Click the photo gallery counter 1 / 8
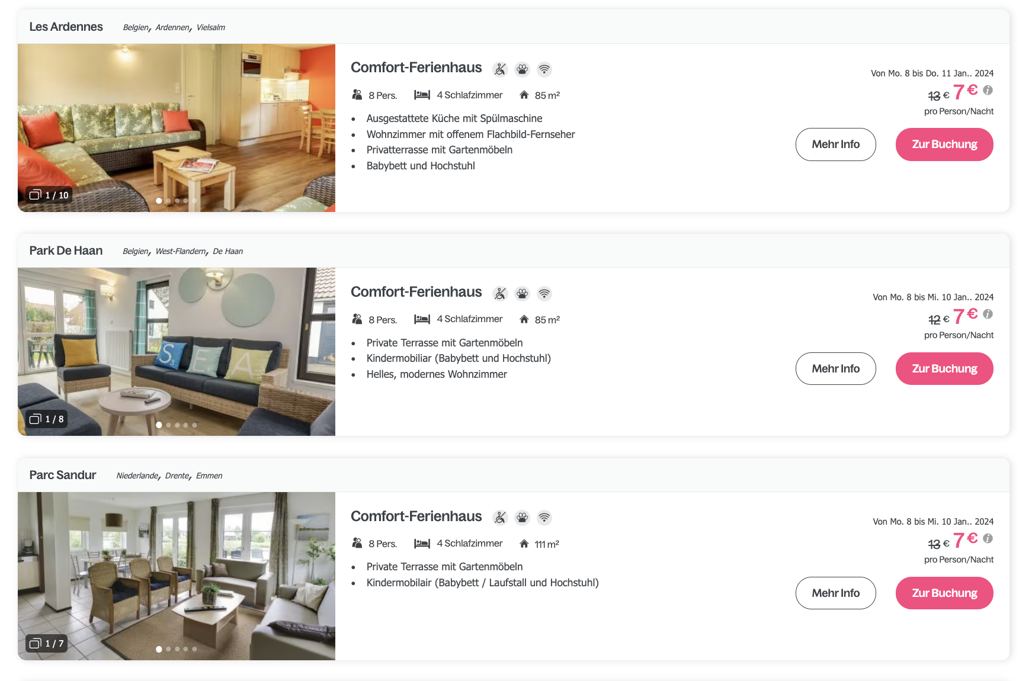The height and width of the screenshot is (681, 1032). (47, 419)
